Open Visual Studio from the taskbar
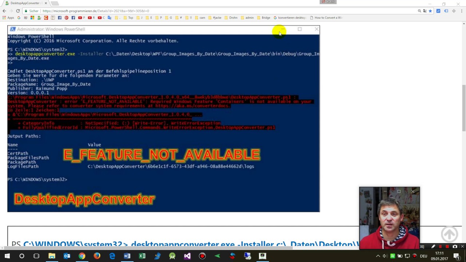Image resolution: width=466 pixels, height=262 pixels. coord(187,256)
